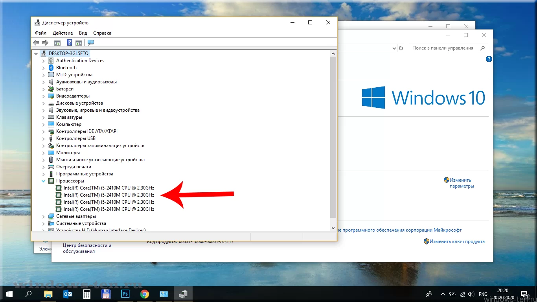Click the Back arrow in Device Manager toolbar
The image size is (537, 302).
pyautogui.click(x=36, y=42)
